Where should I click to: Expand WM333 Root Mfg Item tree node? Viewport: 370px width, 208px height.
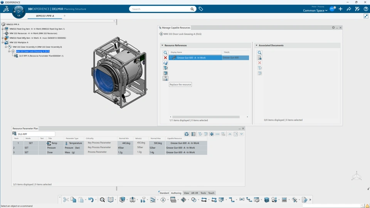pyautogui.click(x=3, y=38)
